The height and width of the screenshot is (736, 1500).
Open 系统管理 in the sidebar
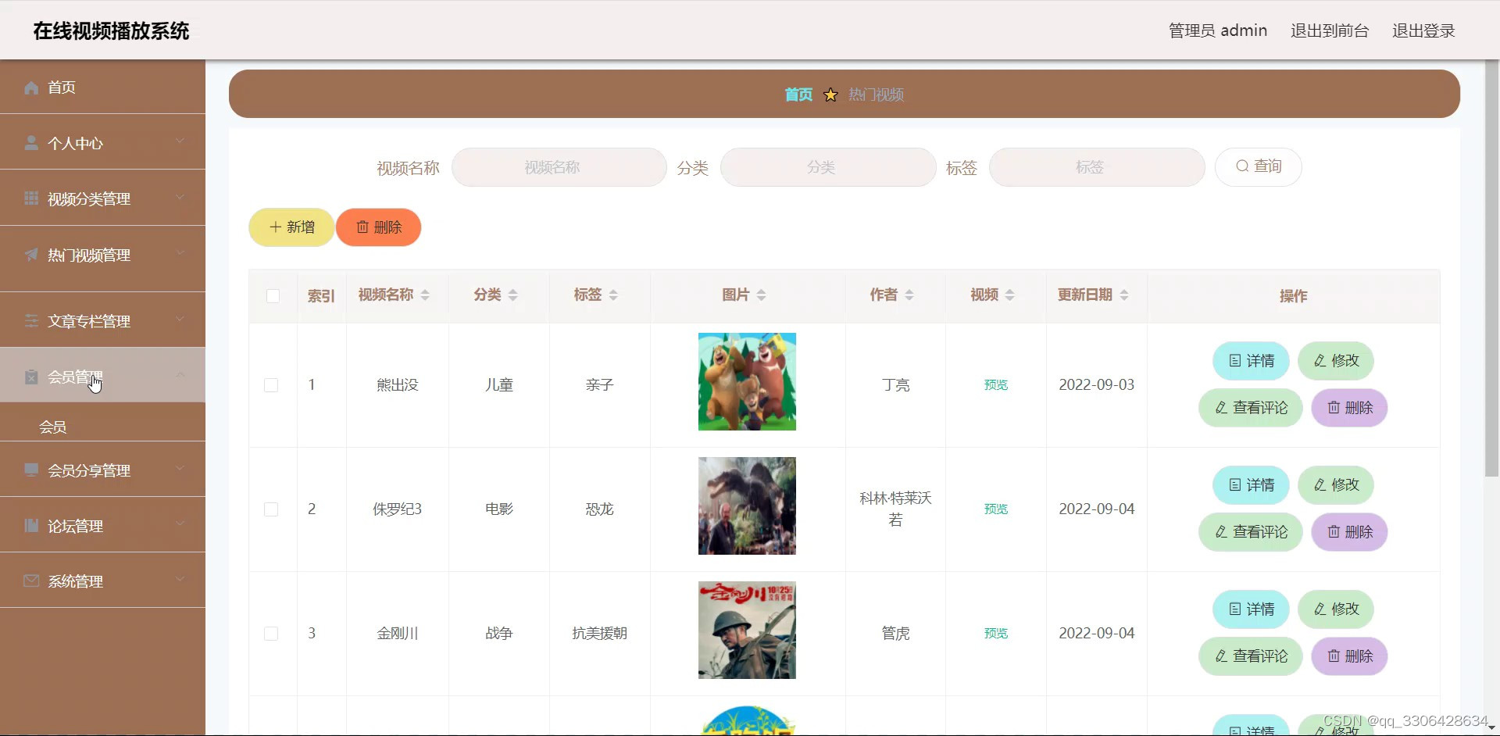click(102, 581)
